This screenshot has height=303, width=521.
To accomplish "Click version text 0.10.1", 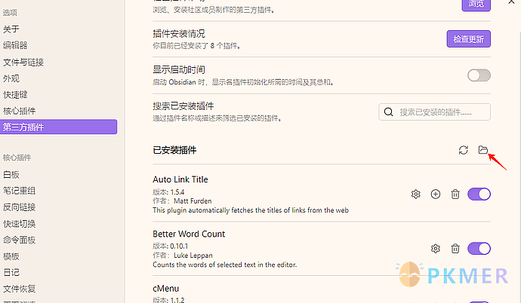I will click(179, 246).
